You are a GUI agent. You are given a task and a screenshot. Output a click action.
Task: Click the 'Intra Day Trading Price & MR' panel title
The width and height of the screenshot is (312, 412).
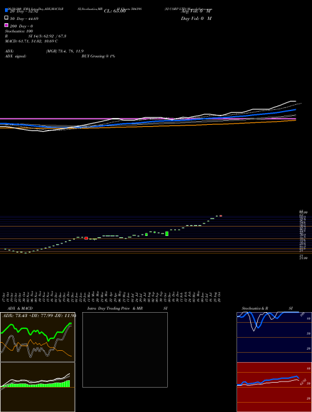click(115, 308)
